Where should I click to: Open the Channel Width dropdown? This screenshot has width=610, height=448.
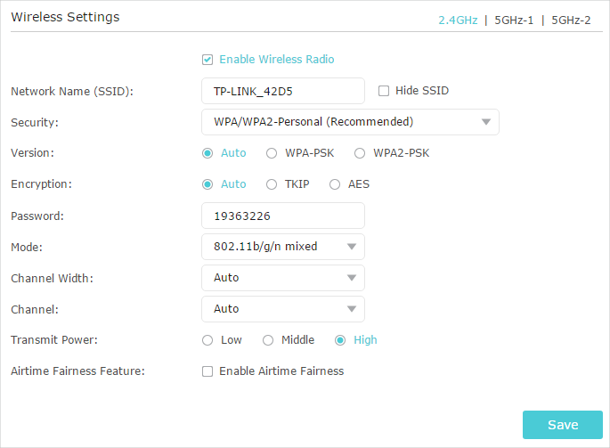point(283,278)
